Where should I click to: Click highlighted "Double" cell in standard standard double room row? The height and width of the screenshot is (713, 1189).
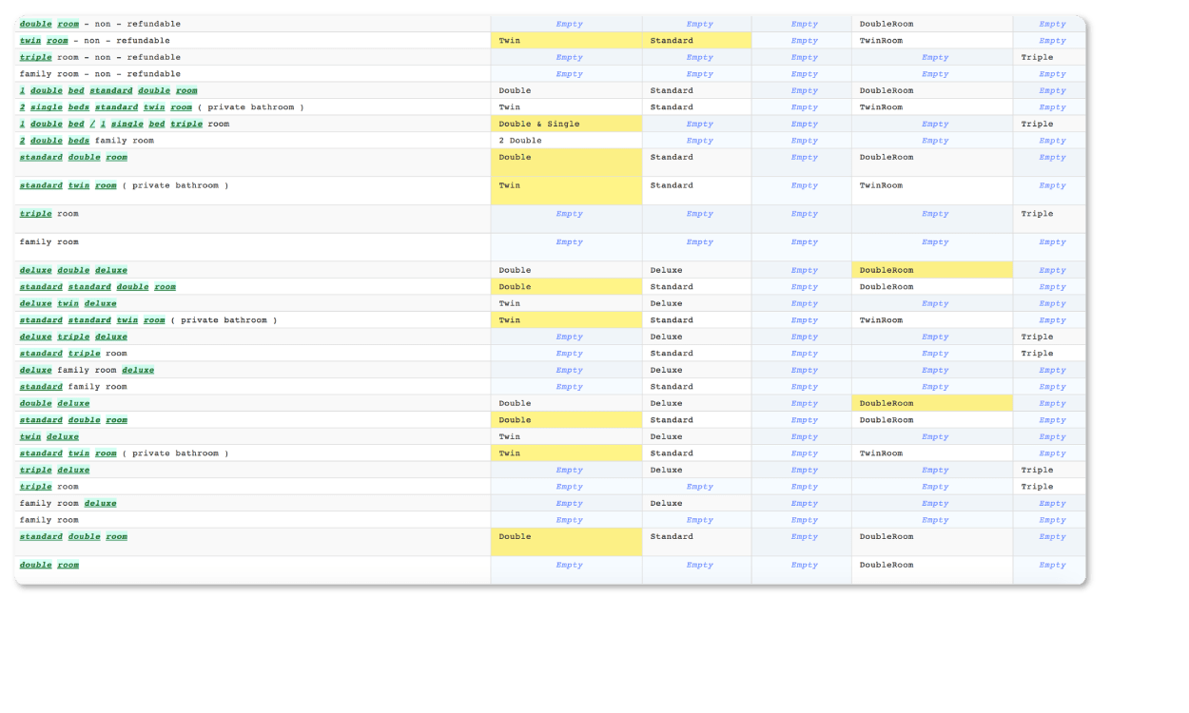[566, 286]
